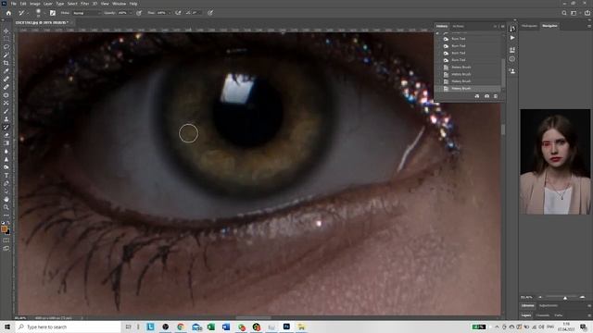
Task: Click the Share image icon
Action: 587,13
